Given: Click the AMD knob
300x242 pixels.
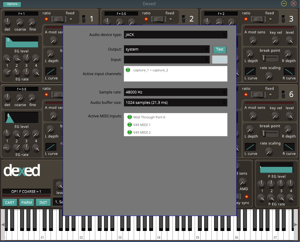Looking at the screenshot, I should pos(243,182).
